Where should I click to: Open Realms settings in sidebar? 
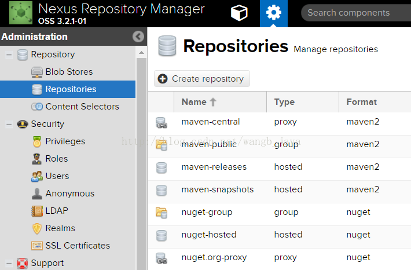[60, 228]
